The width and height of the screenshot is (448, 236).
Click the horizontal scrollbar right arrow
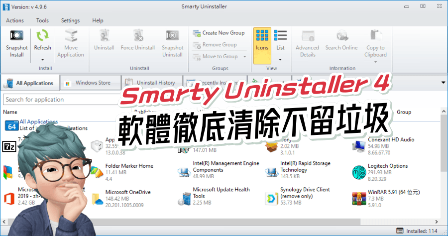437,222
